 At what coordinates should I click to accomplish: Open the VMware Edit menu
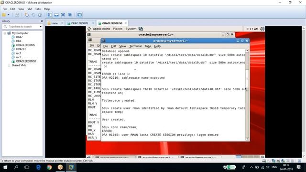point(12,9)
